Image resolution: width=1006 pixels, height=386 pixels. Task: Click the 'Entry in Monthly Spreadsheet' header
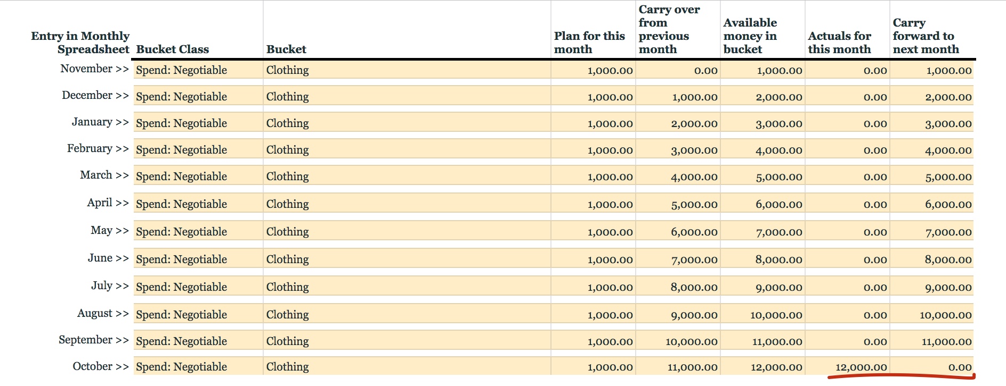[80, 43]
